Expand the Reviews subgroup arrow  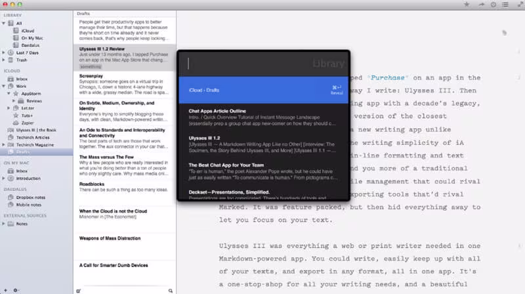click(x=14, y=101)
